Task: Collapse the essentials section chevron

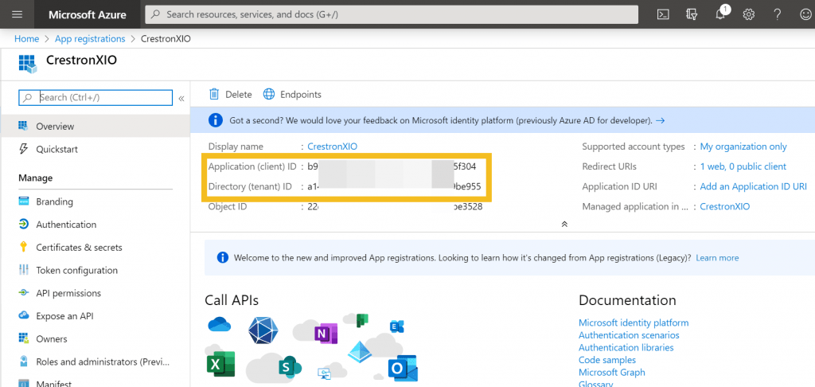Action: (564, 225)
